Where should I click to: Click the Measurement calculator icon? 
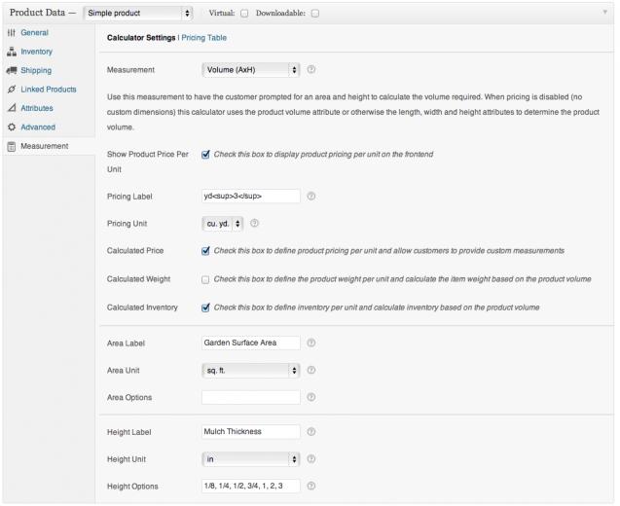[x=12, y=146]
